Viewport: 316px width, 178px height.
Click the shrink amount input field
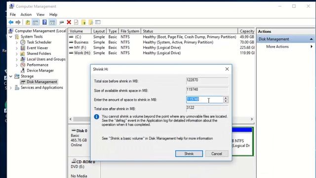(204, 99)
